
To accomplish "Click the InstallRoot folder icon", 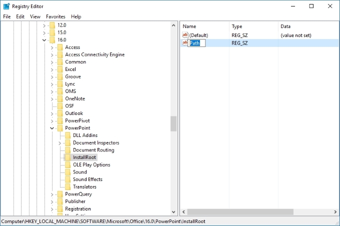I will (68, 157).
